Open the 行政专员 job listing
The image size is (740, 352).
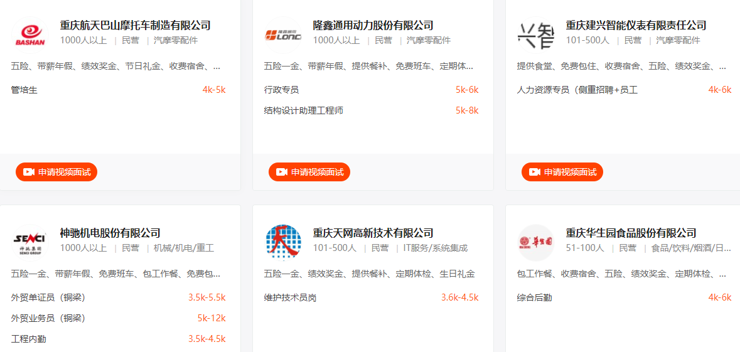pos(281,90)
